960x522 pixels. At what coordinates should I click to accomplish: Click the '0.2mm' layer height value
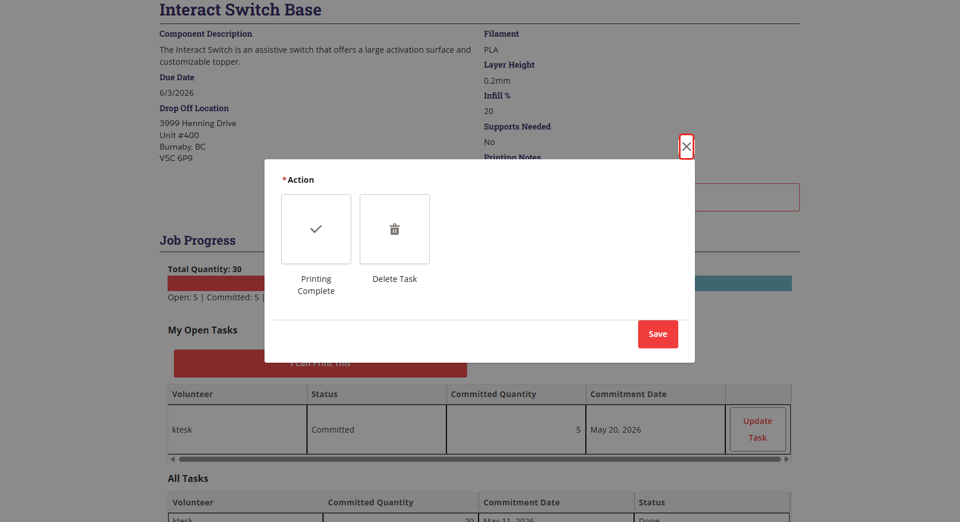(497, 81)
